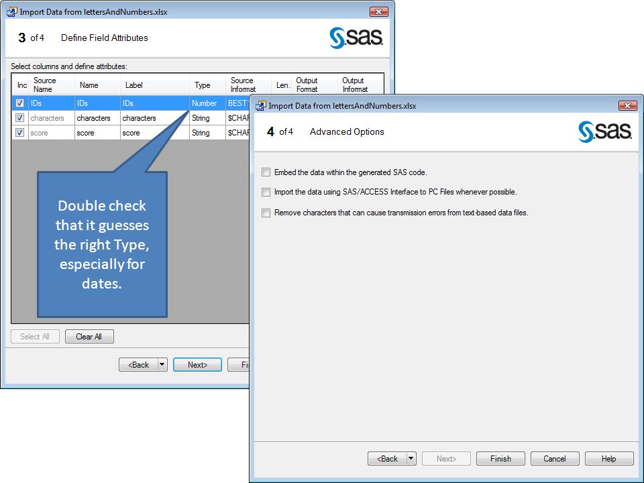Select the Label column header
Screen dimensions: 644x483
(155, 85)
